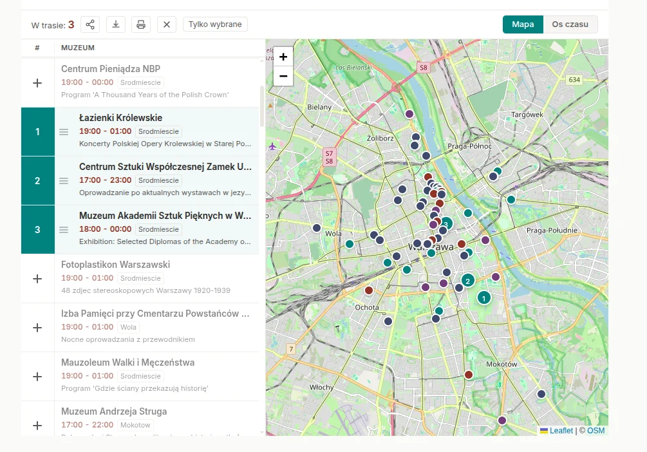Download the route with the download icon
Viewport: 647px width, 452px height.
pyautogui.click(x=116, y=24)
